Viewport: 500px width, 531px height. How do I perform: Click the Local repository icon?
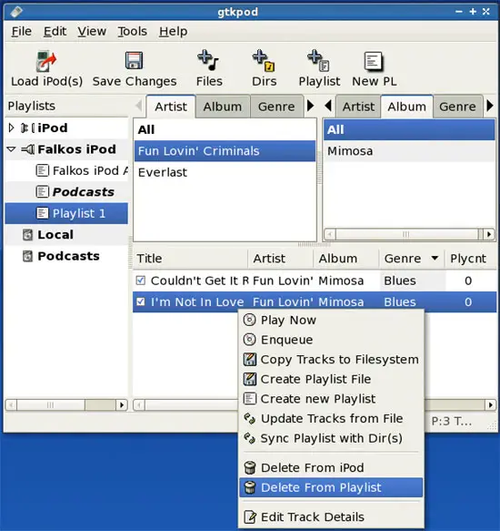(x=27, y=235)
